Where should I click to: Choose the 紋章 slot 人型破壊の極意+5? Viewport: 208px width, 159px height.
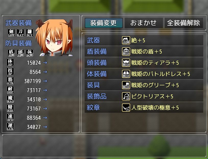pyautogui.click(x=144, y=108)
